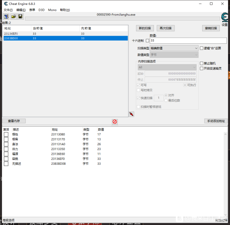
Task: Click value 23 of the 体力 entry
Action: click(x=99, y=149)
